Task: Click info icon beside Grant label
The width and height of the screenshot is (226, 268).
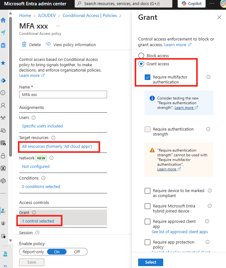Action: click(x=34, y=212)
